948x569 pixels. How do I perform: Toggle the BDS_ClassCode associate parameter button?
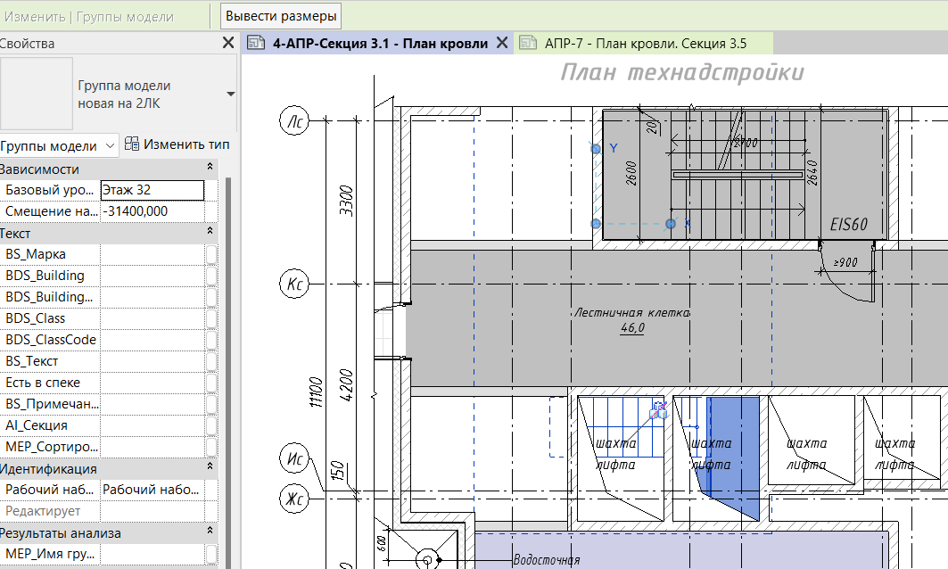click(211, 340)
